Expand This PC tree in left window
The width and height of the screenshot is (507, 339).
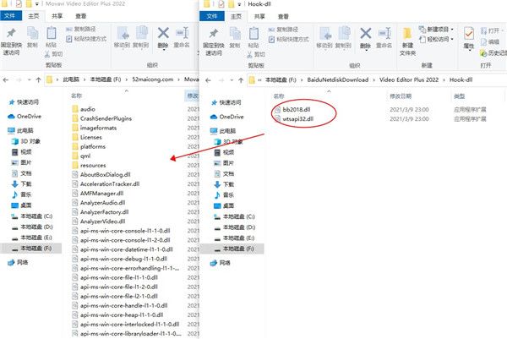pos(5,131)
